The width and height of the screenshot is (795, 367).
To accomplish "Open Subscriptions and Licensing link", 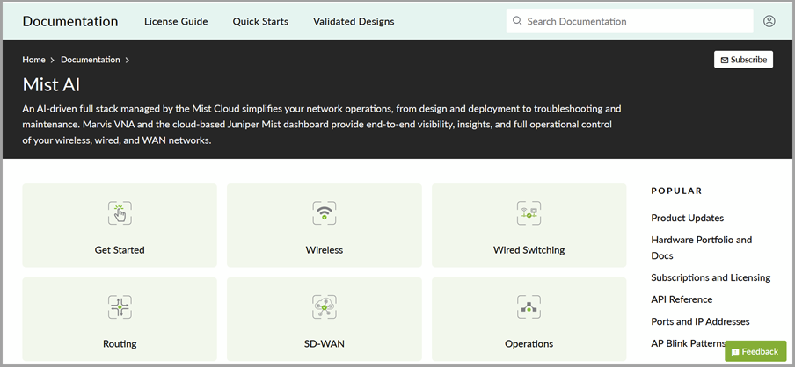I will coord(711,277).
